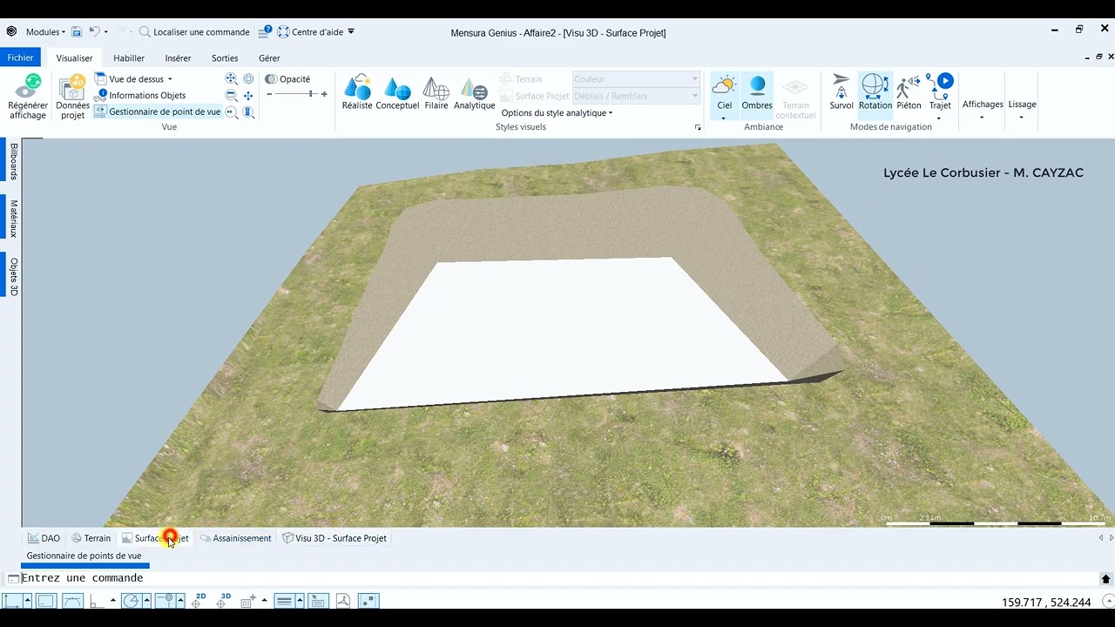The height and width of the screenshot is (627, 1115).
Task: Open the Centre d'aide menu
Action: pyautogui.click(x=316, y=32)
